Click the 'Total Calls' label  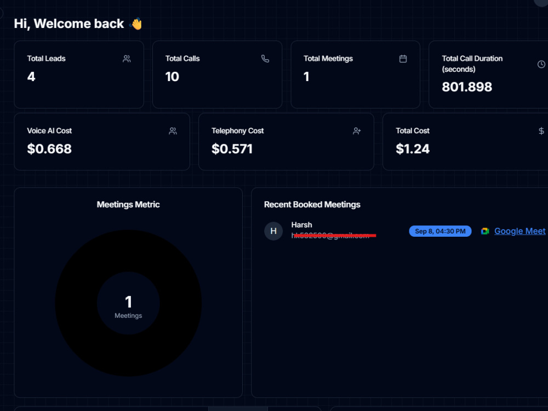point(182,59)
